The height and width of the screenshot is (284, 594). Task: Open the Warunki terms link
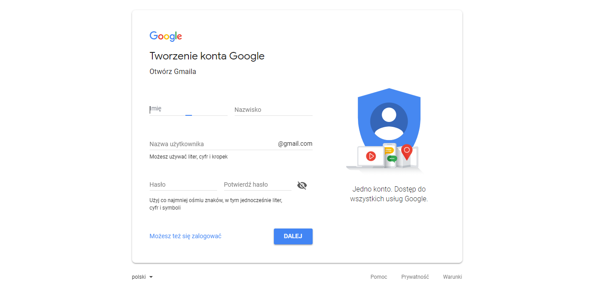point(452,277)
